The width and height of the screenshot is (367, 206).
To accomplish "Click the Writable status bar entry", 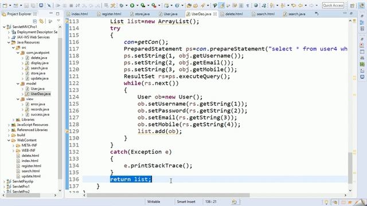I will click(154, 202).
